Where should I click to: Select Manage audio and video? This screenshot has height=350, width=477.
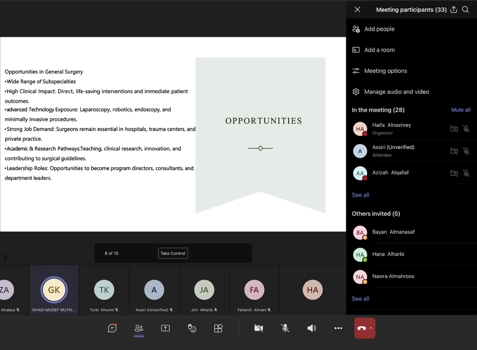(x=396, y=92)
